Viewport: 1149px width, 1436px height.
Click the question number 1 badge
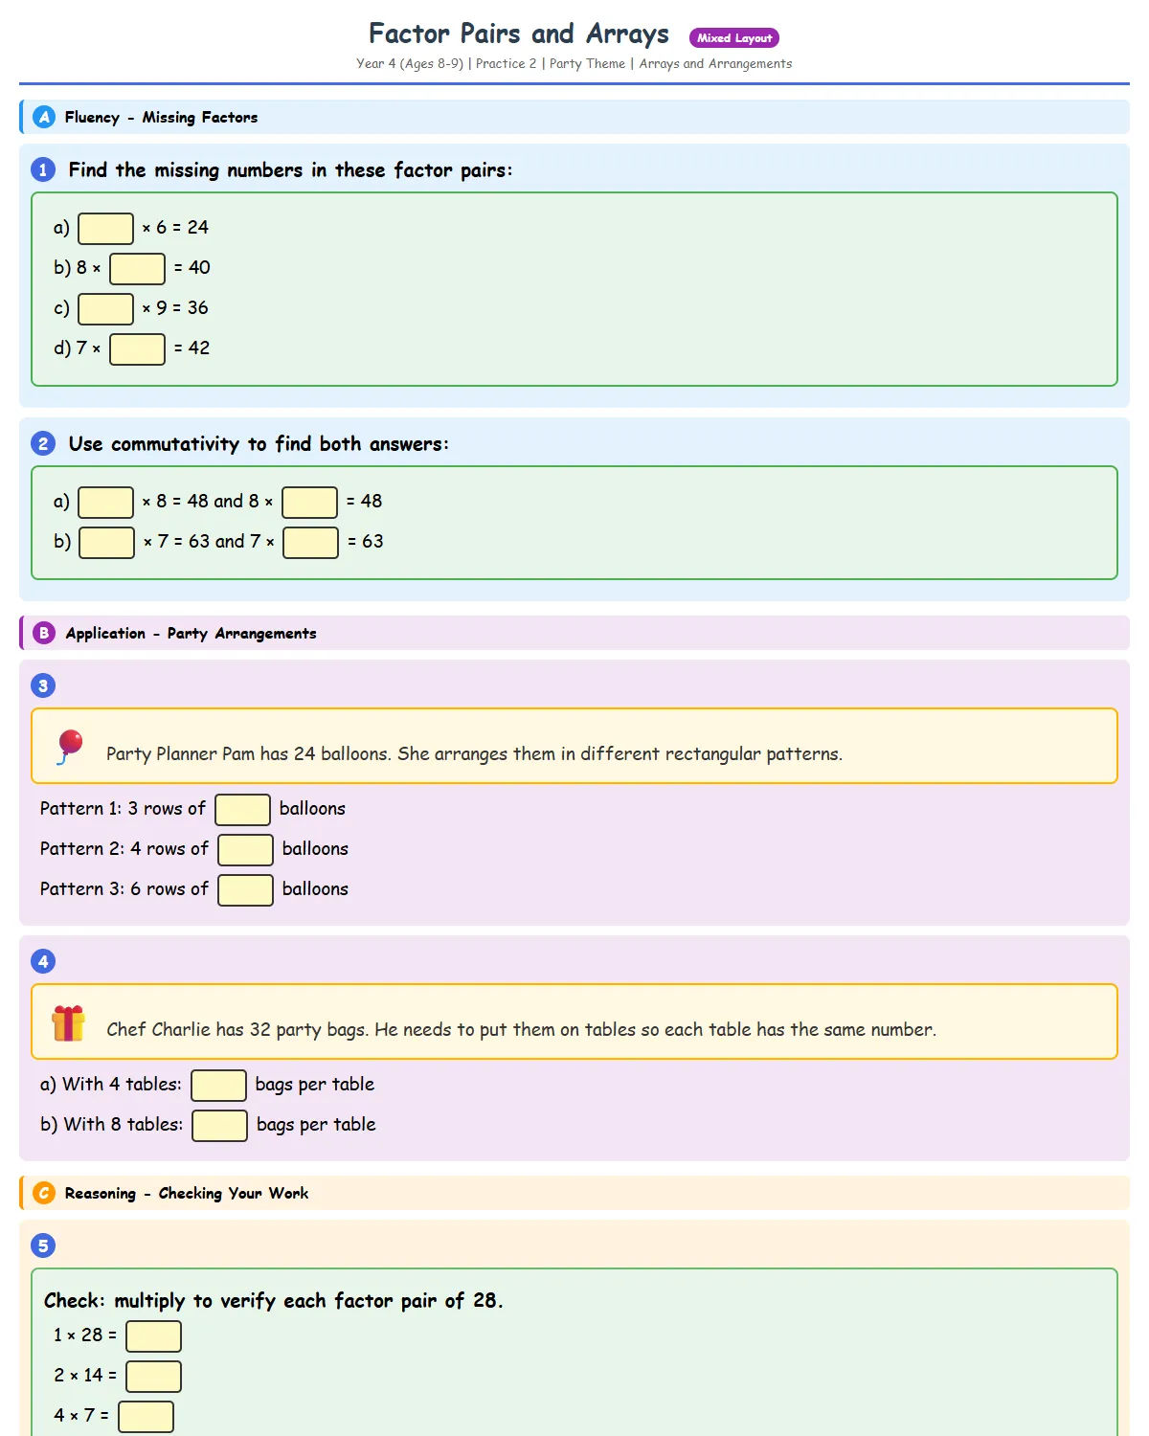43,169
